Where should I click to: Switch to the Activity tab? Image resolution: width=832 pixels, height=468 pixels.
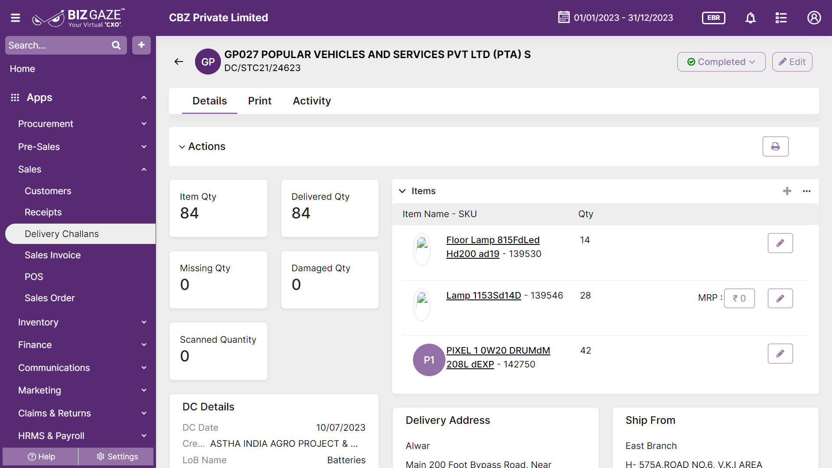click(312, 101)
